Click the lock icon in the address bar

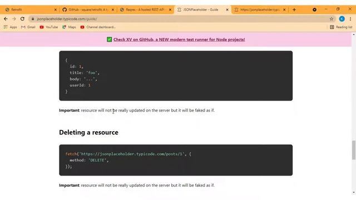pyautogui.click(x=33, y=19)
